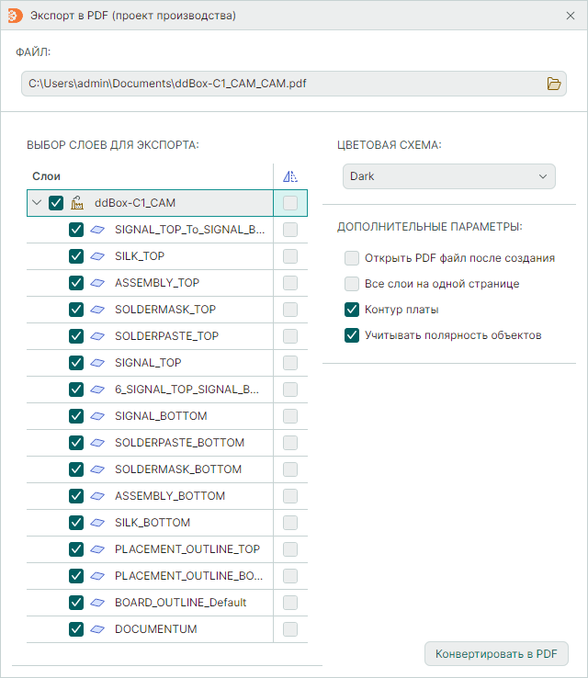The height and width of the screenshot is (678, 588).
Task: Click layer icon next to SIGNAL_TOP
Action: tap(97, 363)
